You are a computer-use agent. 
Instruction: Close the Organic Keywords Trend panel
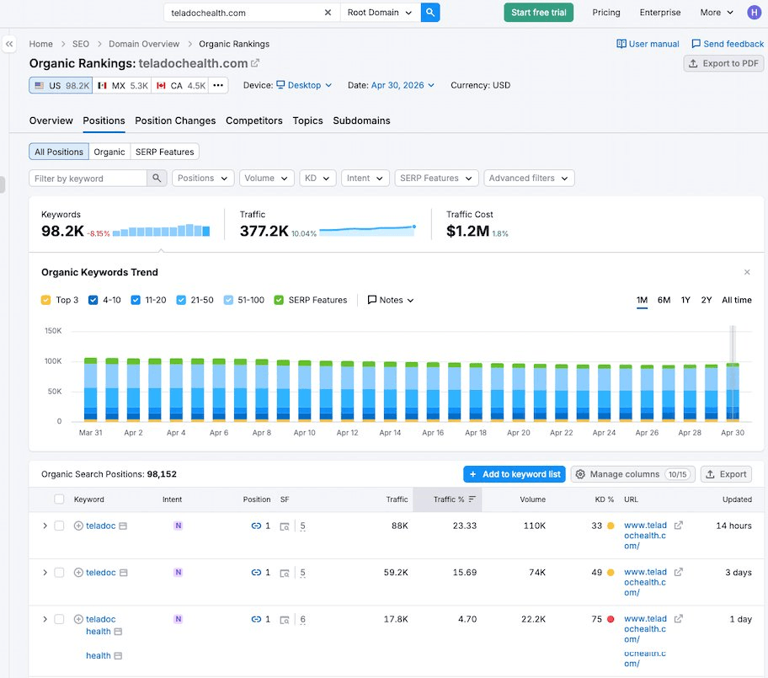[x=747, y=272]
